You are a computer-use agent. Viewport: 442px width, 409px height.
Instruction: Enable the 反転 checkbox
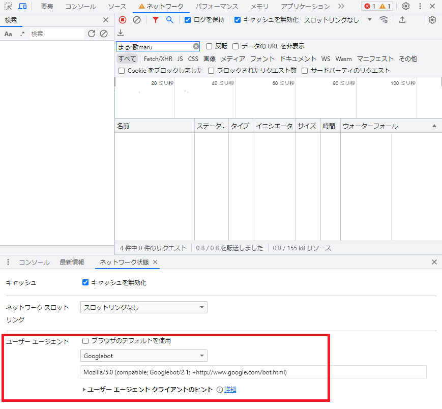209,46
